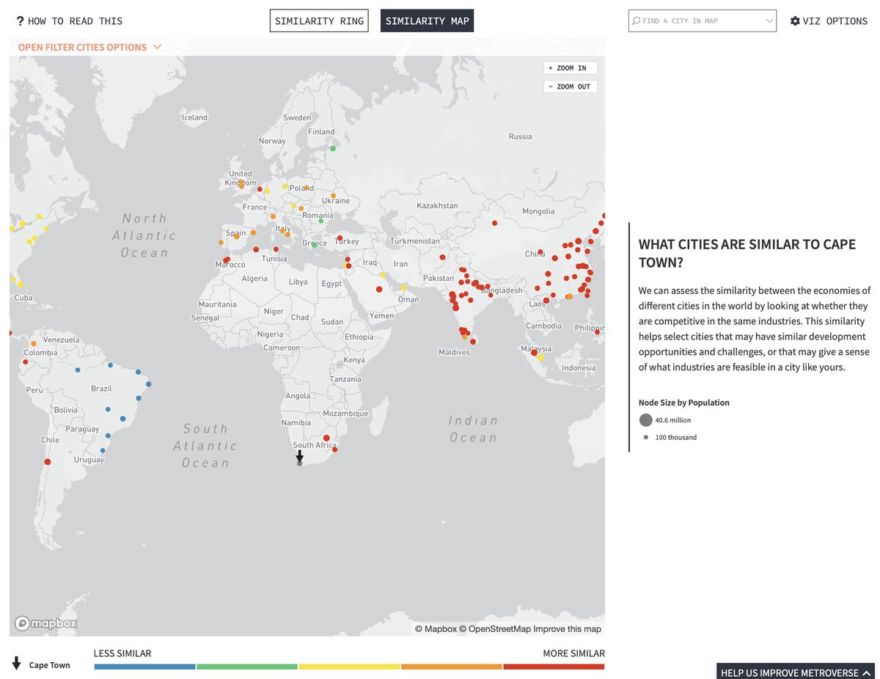
Task: Click the orange legend segment
Action: [451, 667]
